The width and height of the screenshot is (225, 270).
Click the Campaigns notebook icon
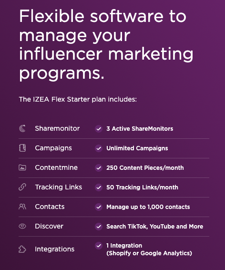coord(22,148)
